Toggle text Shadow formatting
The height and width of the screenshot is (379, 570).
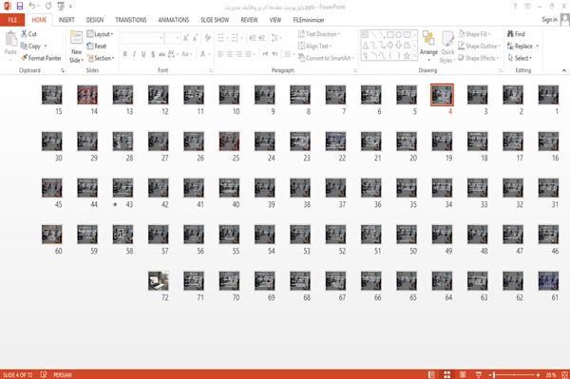153,54
